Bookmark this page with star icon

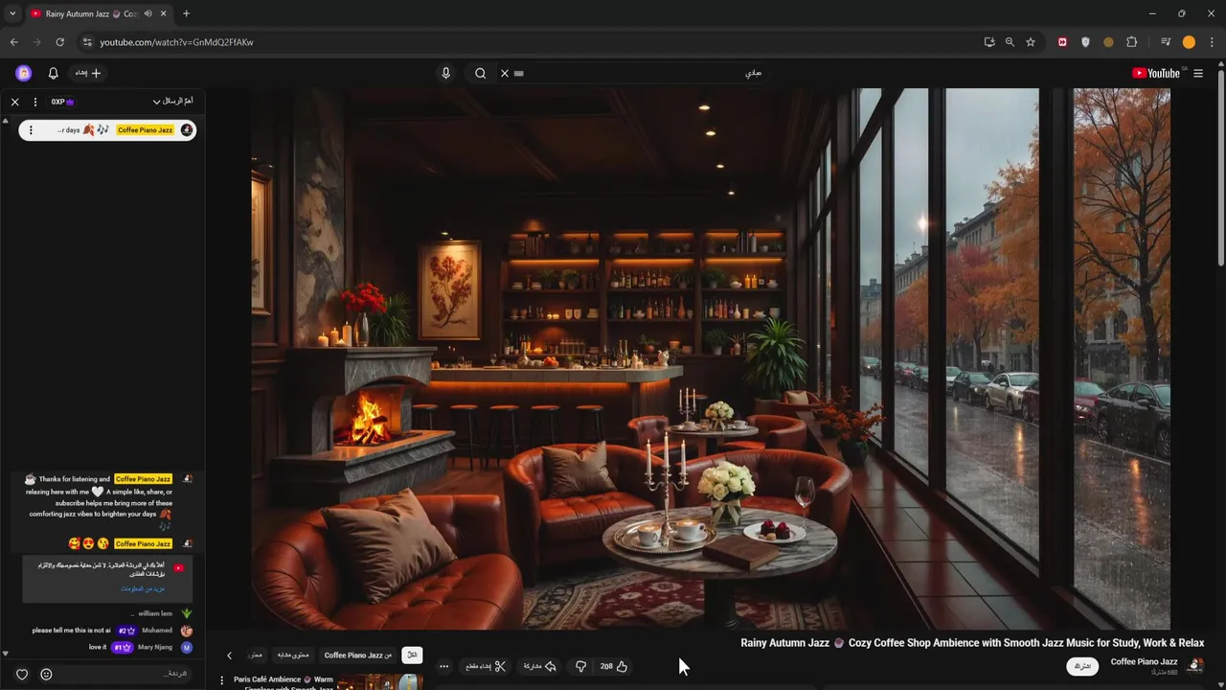(1031, 42)
